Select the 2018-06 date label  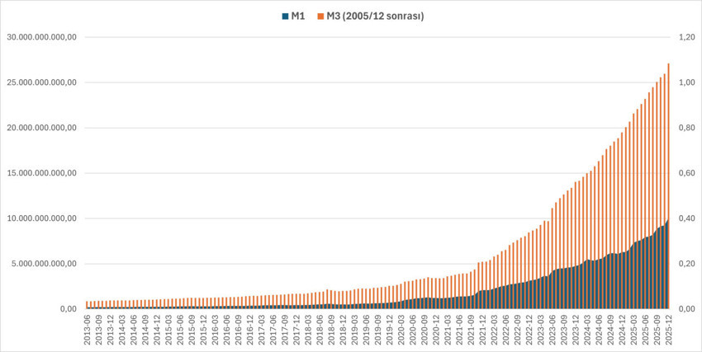pos(320,329)
